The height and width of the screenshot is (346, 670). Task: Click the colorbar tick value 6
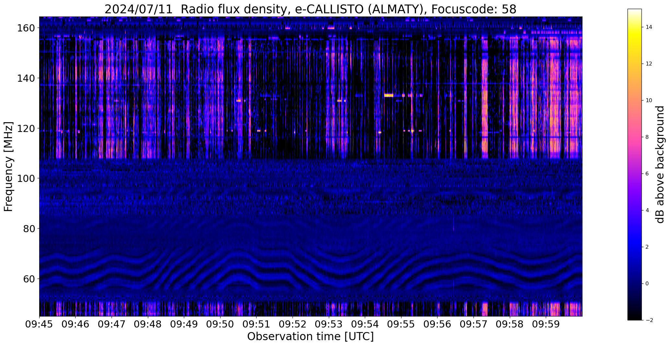click(647, 174)
